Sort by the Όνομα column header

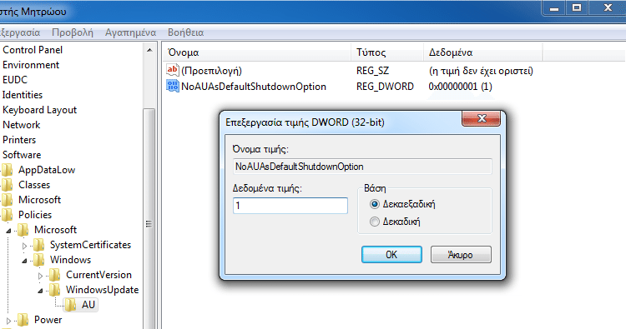click(258, 52)
